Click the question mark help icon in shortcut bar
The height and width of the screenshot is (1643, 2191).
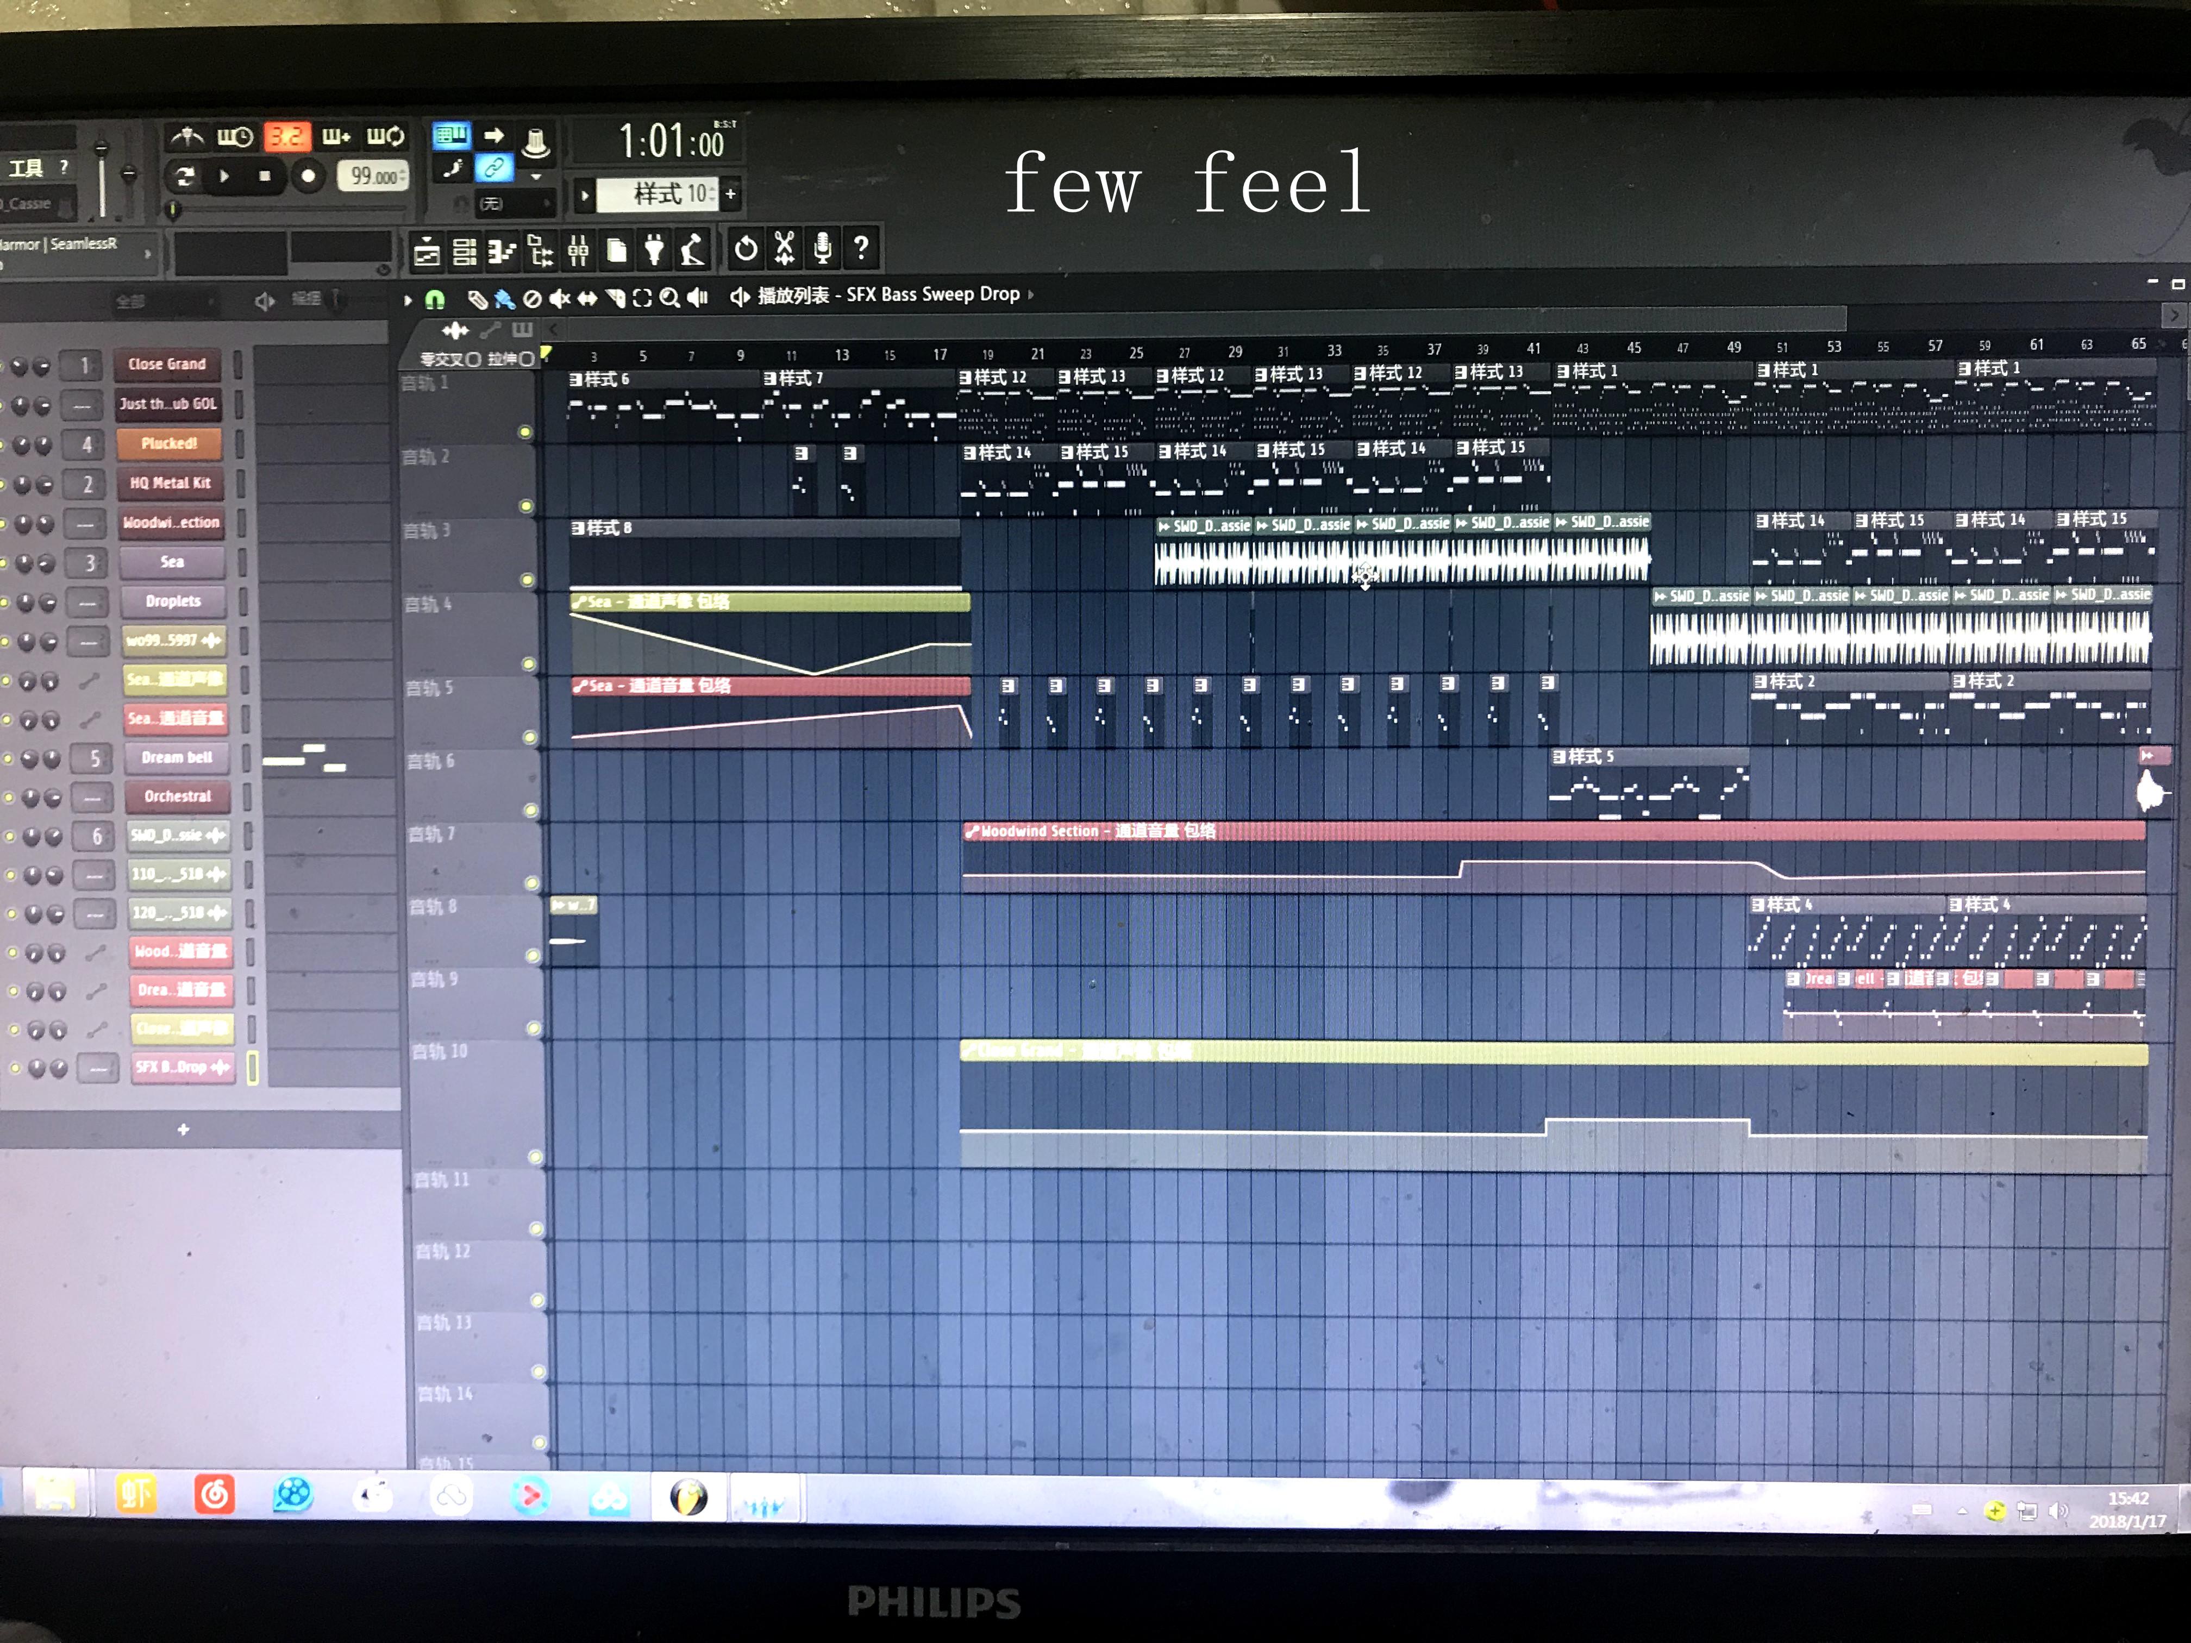(x=862, y=247)
